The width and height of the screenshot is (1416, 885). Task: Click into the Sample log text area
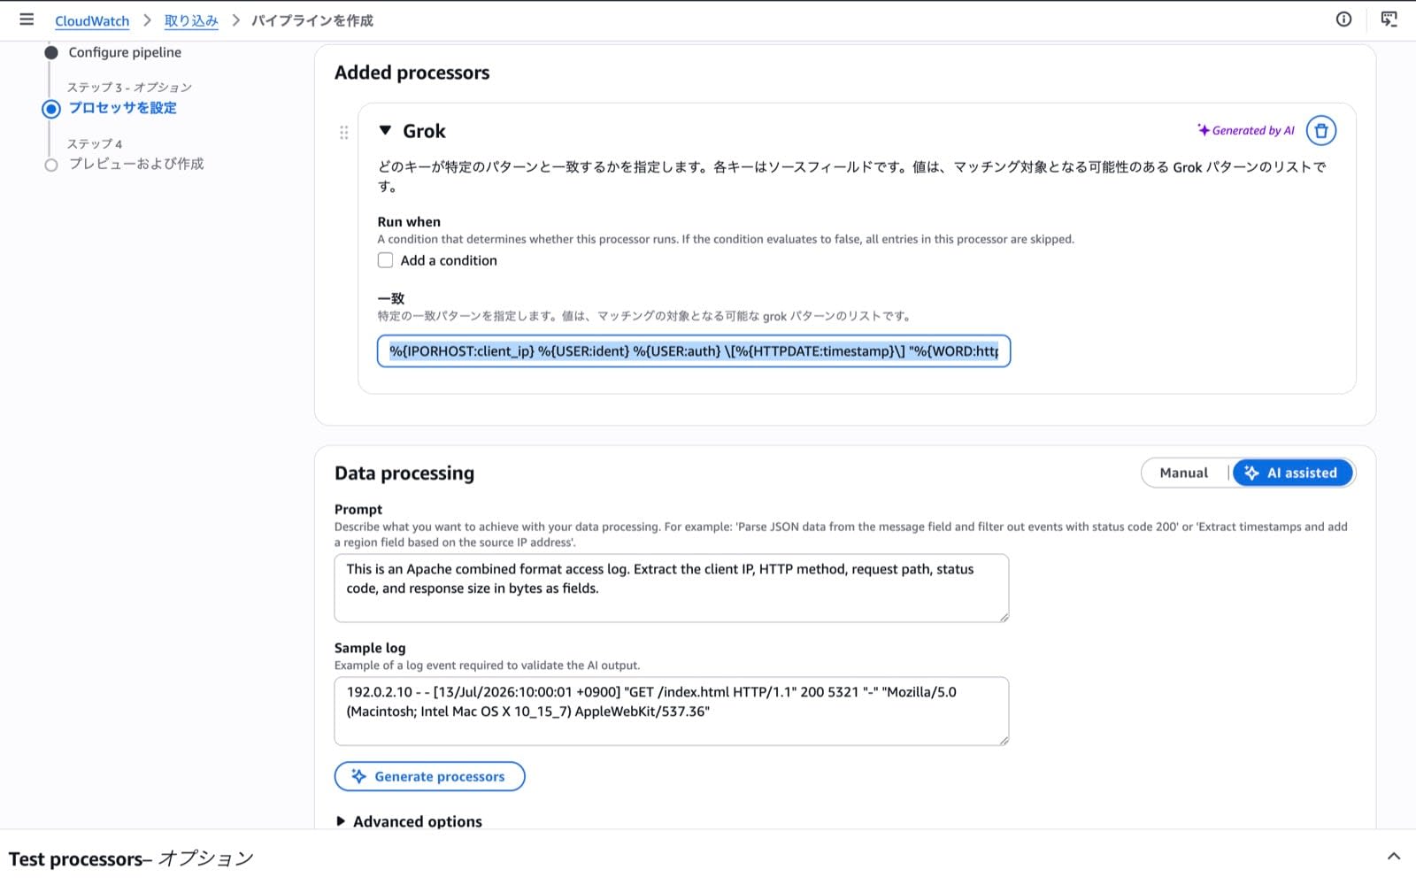(672, 711)
